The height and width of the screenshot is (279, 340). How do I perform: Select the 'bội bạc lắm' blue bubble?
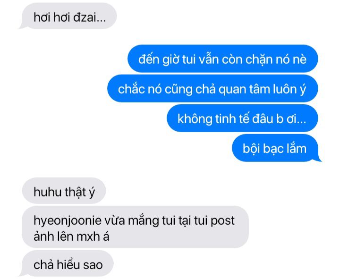pyautogui.click(x=275, y=148)
